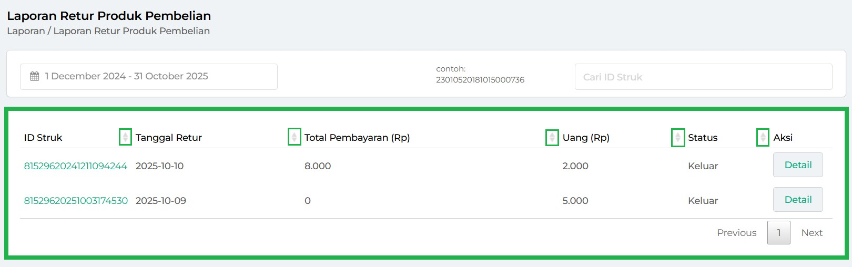852x267 pixels.
Task: View Detail for the 2025-10-10 return
Action: tap(797, 165)
